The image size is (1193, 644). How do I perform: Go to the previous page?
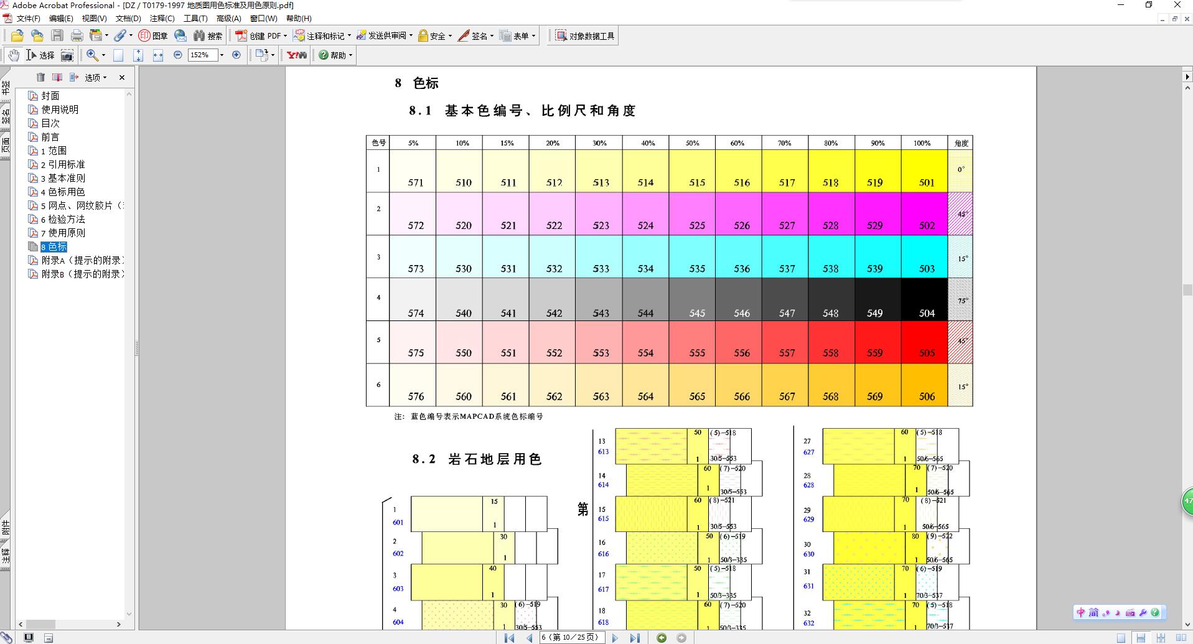click(x=530, y=638)
